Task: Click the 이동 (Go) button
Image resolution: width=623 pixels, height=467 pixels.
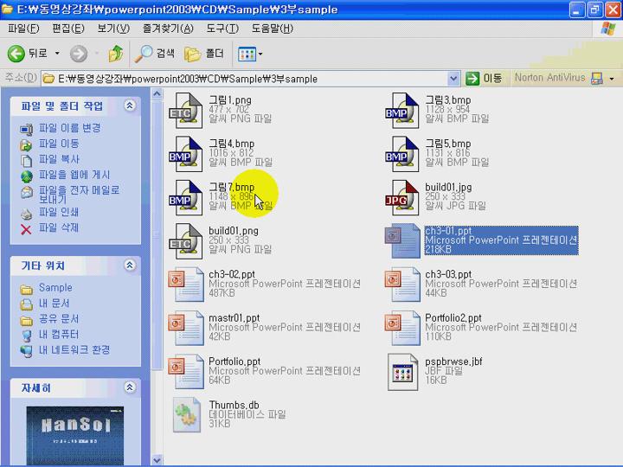Action: 484,78
